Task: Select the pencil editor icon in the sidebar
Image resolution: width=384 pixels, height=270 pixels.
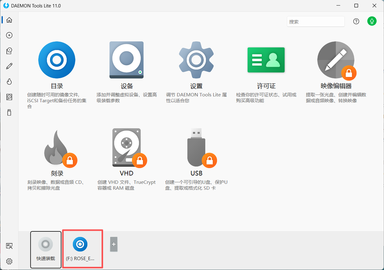Action: click(9, 66)
